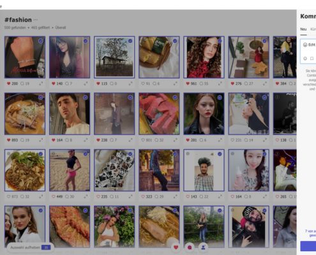Like all selected posts with heart button
The image size is (316, 255).
coord(176,247)
